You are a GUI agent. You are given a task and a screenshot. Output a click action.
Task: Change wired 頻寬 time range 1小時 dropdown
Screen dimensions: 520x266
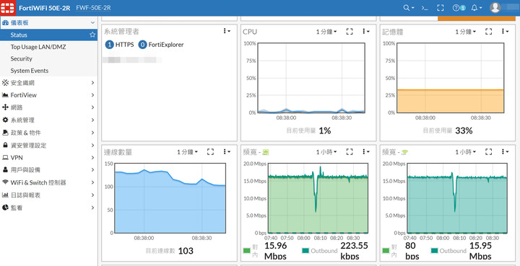tap(326, 151)
